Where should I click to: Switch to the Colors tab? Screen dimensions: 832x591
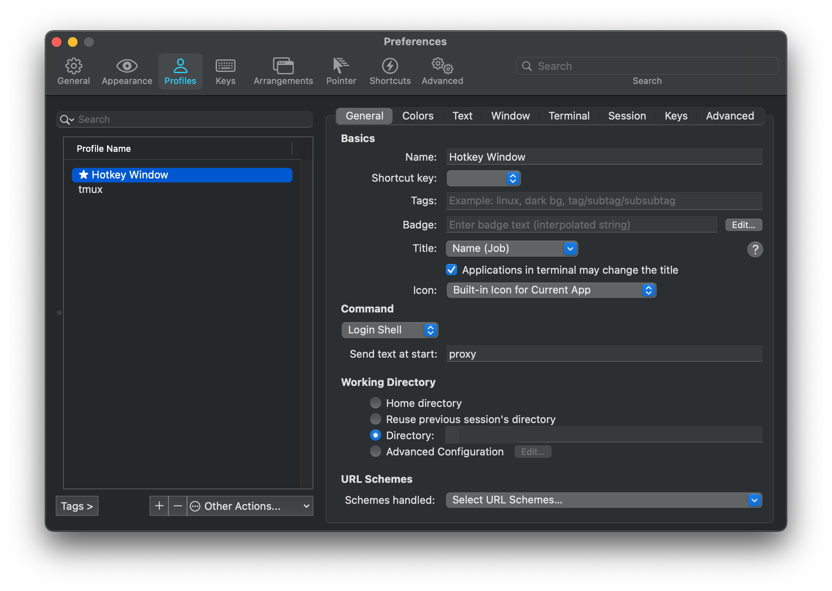(418, 116)
